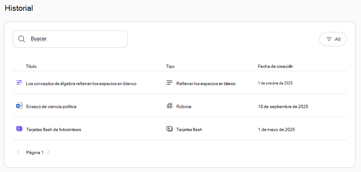Click the Word document icon
This screenshot has width=361, height=172.
pos(19,106)
